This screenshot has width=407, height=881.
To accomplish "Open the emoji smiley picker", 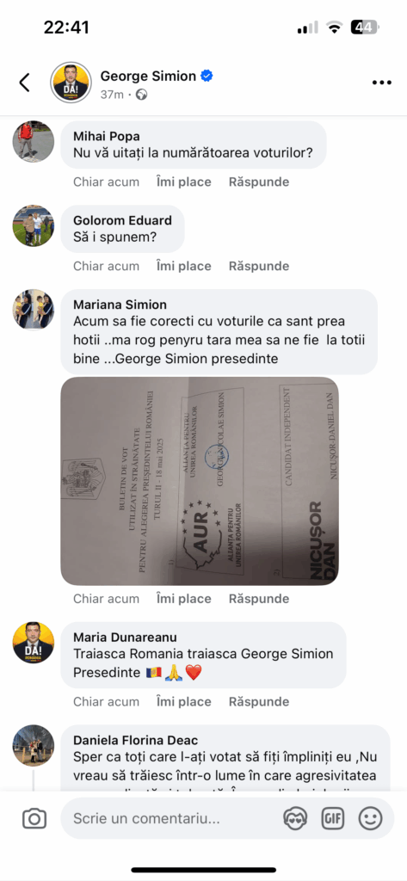I will (371, 819).
